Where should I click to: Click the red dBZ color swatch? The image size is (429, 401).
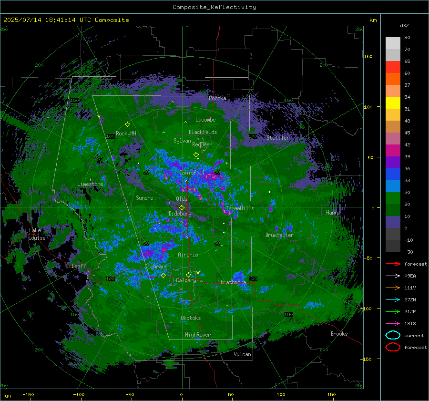pyautogui.click(x=393, y=67)
